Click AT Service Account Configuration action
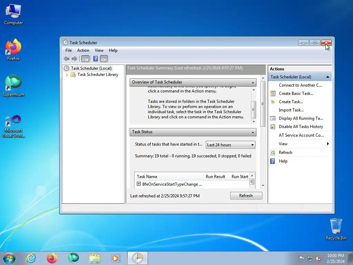 click(x=301, y=135)
